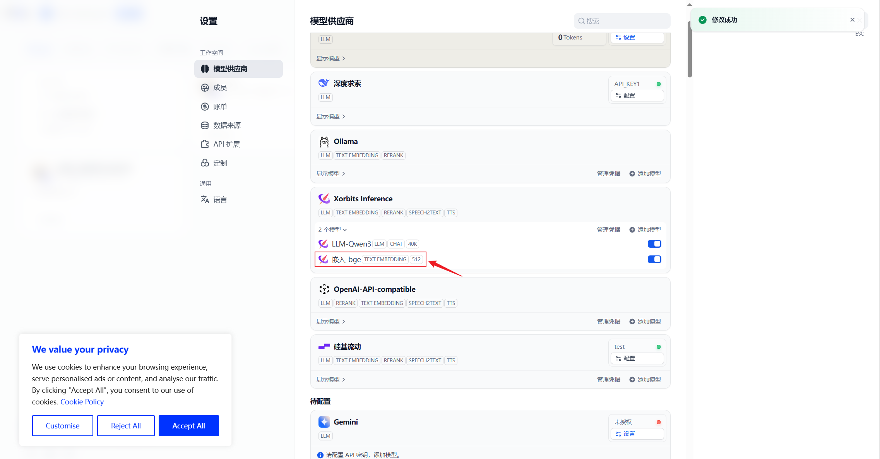The width and height of the screenshot is (880, 459).
Task: Click the API_KEY1 credential label
Action: (x=627, y=84)
